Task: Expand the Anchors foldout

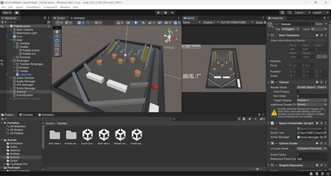Action: point(269,61)
